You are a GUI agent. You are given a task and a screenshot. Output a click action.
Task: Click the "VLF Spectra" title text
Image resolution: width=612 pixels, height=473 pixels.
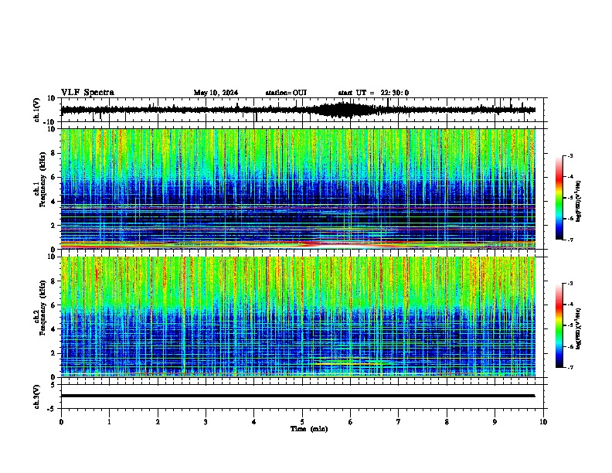click(x=87, y=93)
